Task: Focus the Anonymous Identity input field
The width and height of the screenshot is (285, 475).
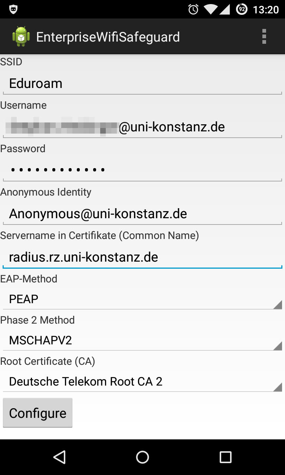Action: pyautogui.click(x=142, y=214)
